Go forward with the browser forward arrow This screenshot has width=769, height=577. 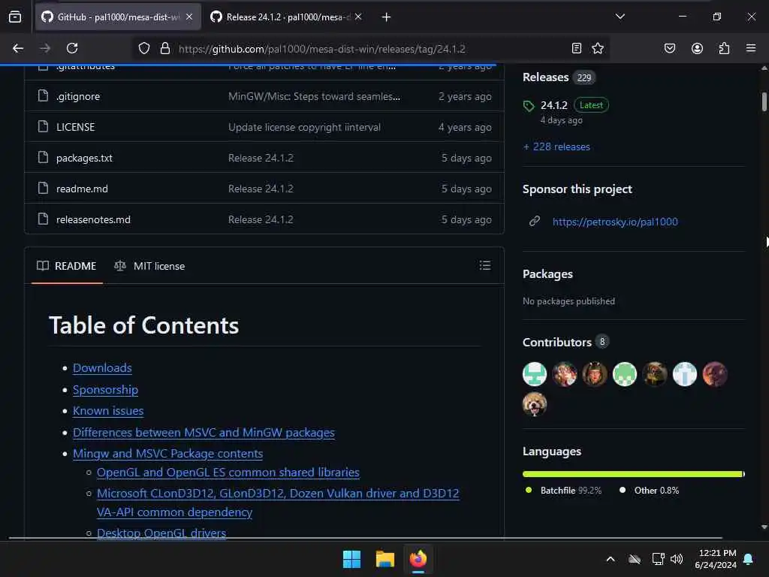point(45,48)
